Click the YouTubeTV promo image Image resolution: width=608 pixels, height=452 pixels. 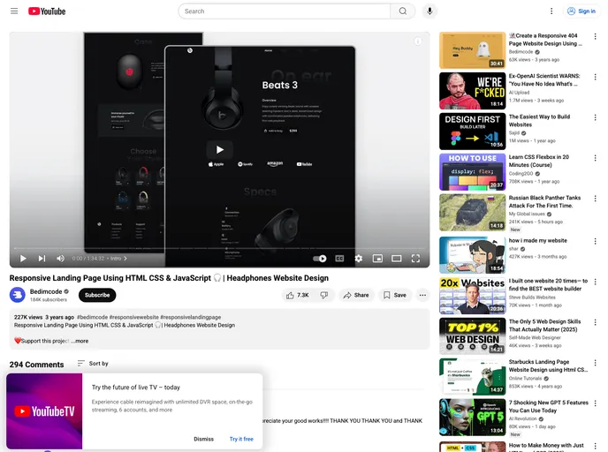[44, 411]
